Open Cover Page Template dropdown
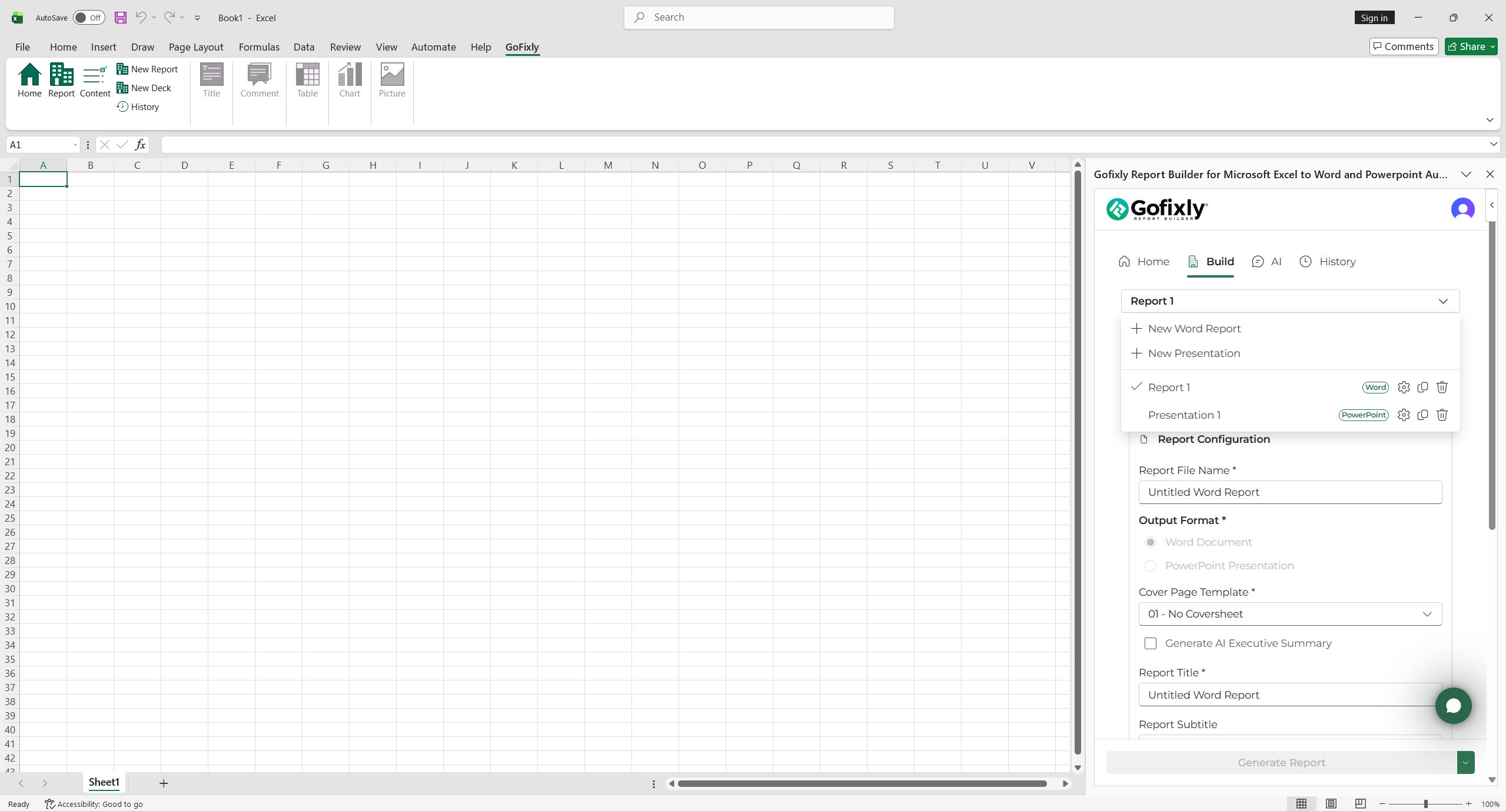The width and height of the screenshot is (1506, 811). (x=1290, y=614)
